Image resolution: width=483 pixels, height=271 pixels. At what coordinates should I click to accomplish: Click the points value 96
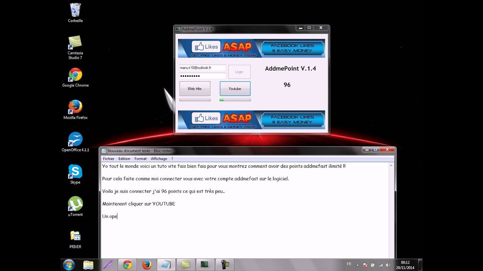[287, 85]
